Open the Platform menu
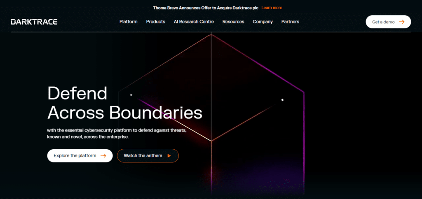This screenshot has height=199, width=422. (x=129, y=22)
